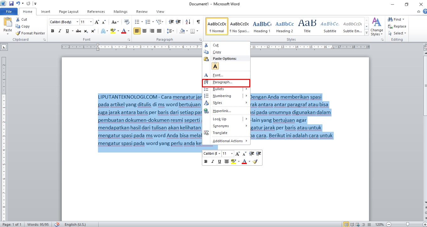Screen dimensions: 427x227
Task: Toggle Align Text Left in ribbon
Action: (137, 31)
